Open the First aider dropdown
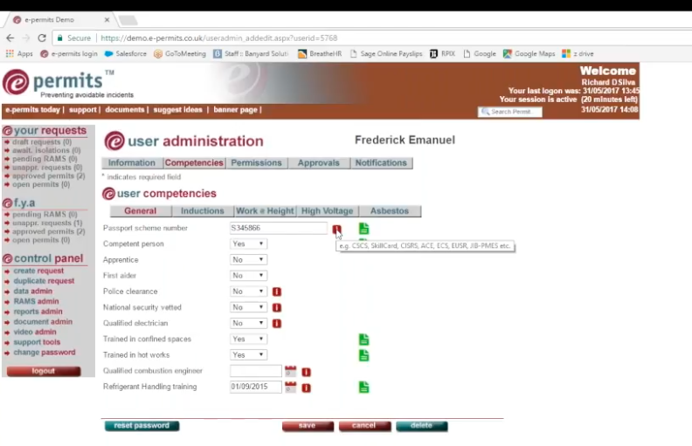Screen dimensions: 692x446 [248, 276]
